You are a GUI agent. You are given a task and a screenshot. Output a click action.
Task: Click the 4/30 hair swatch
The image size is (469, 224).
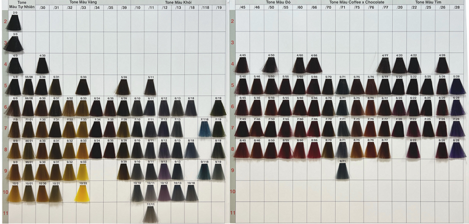click(x=43, y=65)
